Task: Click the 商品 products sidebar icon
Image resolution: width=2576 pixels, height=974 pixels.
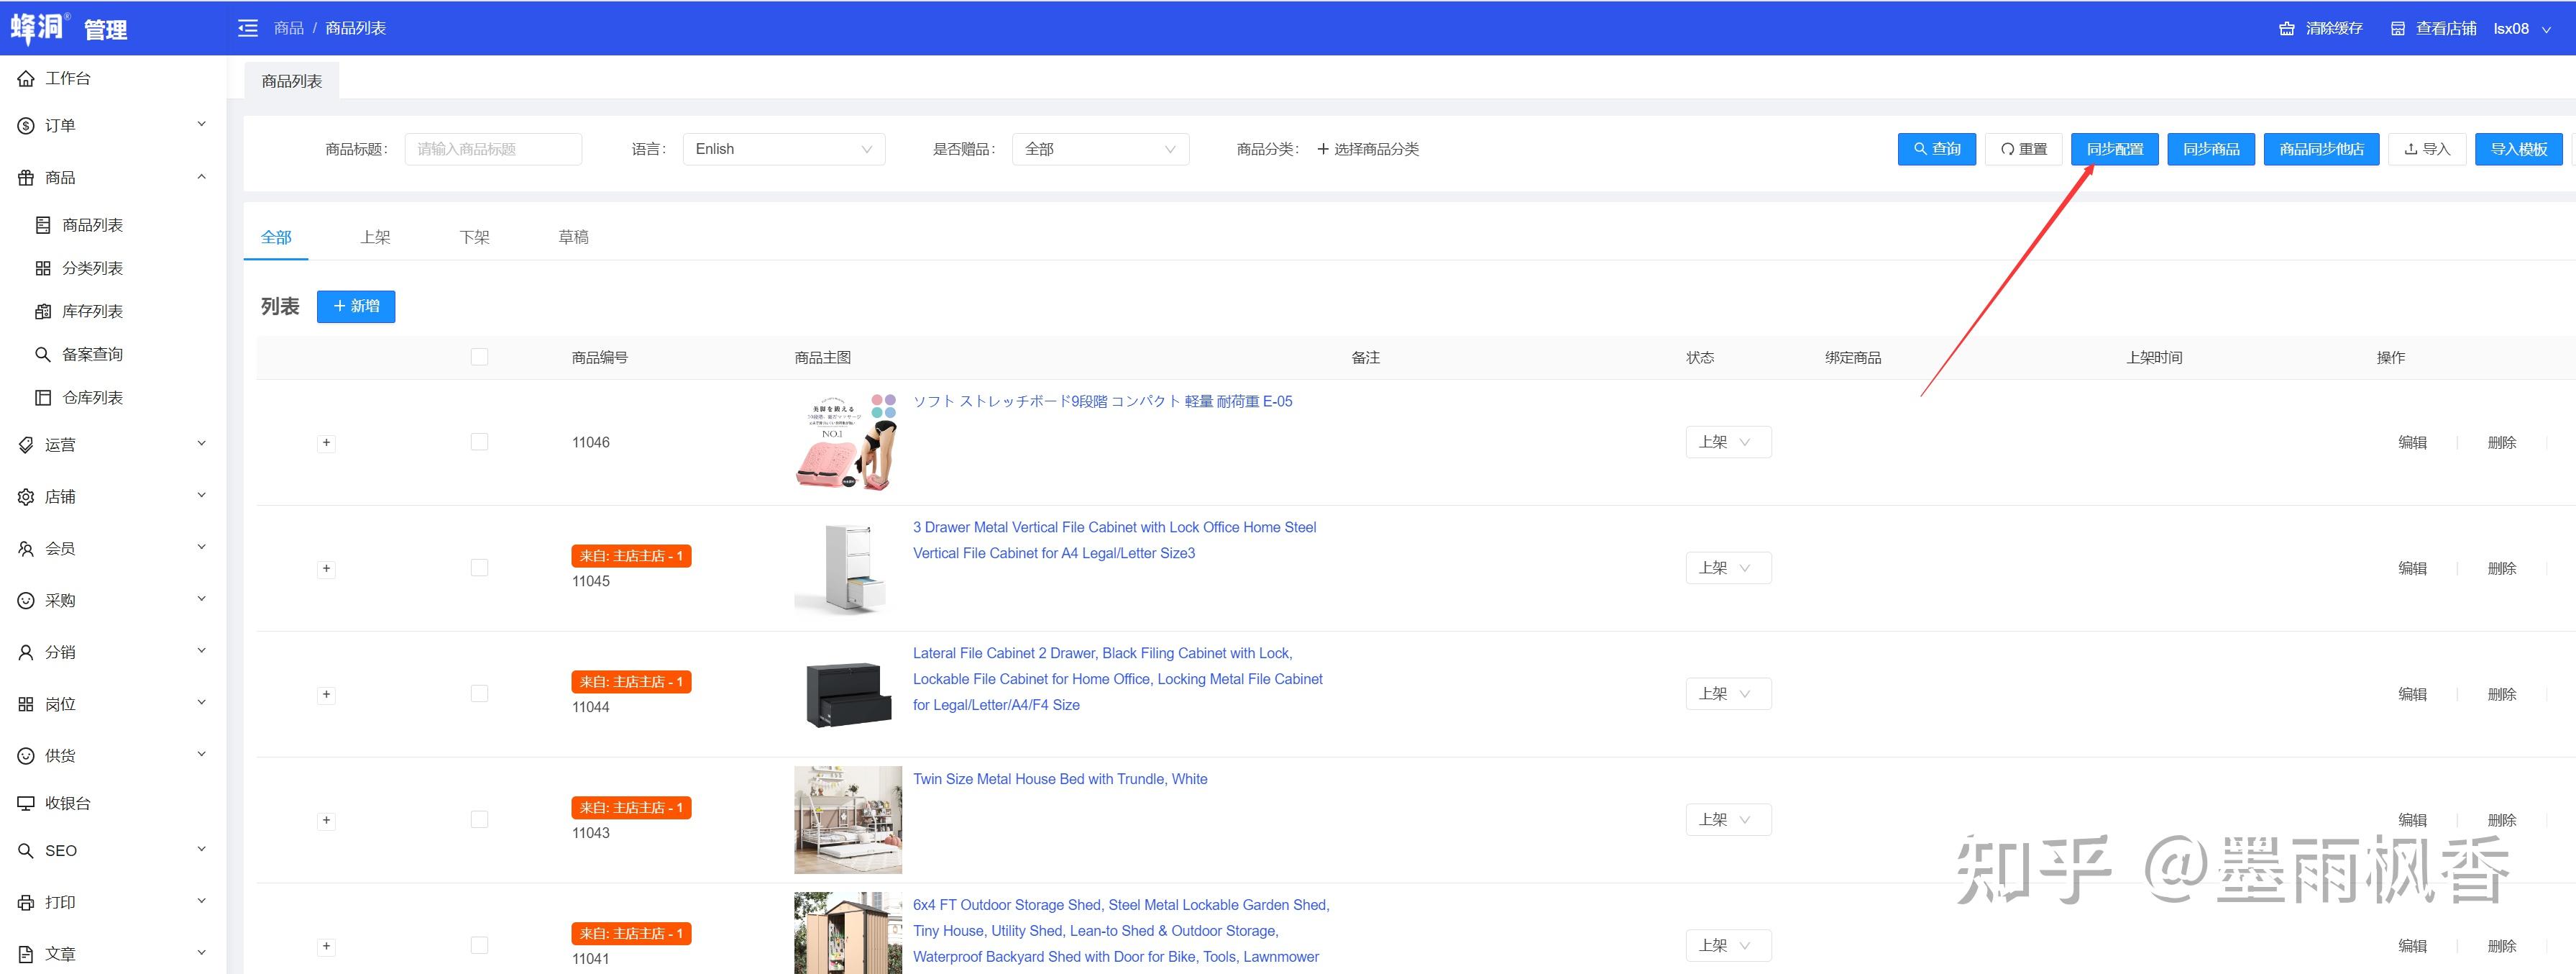Action: point(26,177)
